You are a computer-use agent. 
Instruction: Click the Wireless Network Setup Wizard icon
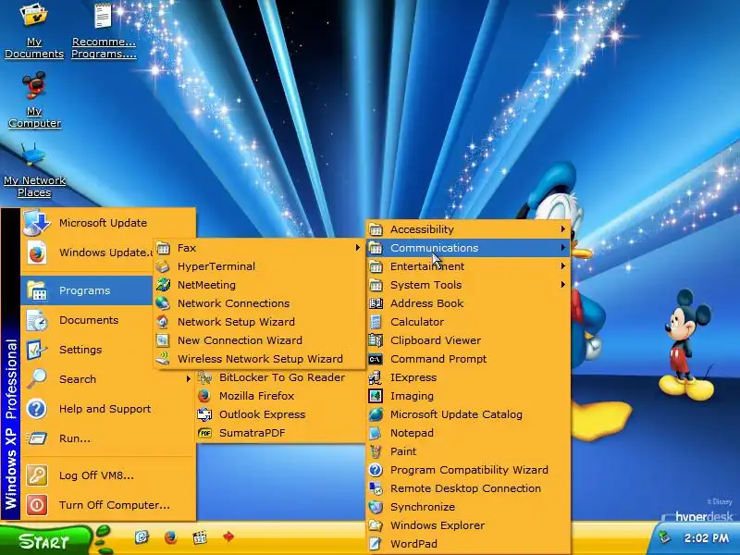click(163, 359)
